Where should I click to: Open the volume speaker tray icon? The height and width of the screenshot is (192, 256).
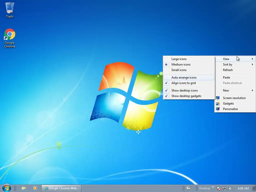tap(230, 188)
